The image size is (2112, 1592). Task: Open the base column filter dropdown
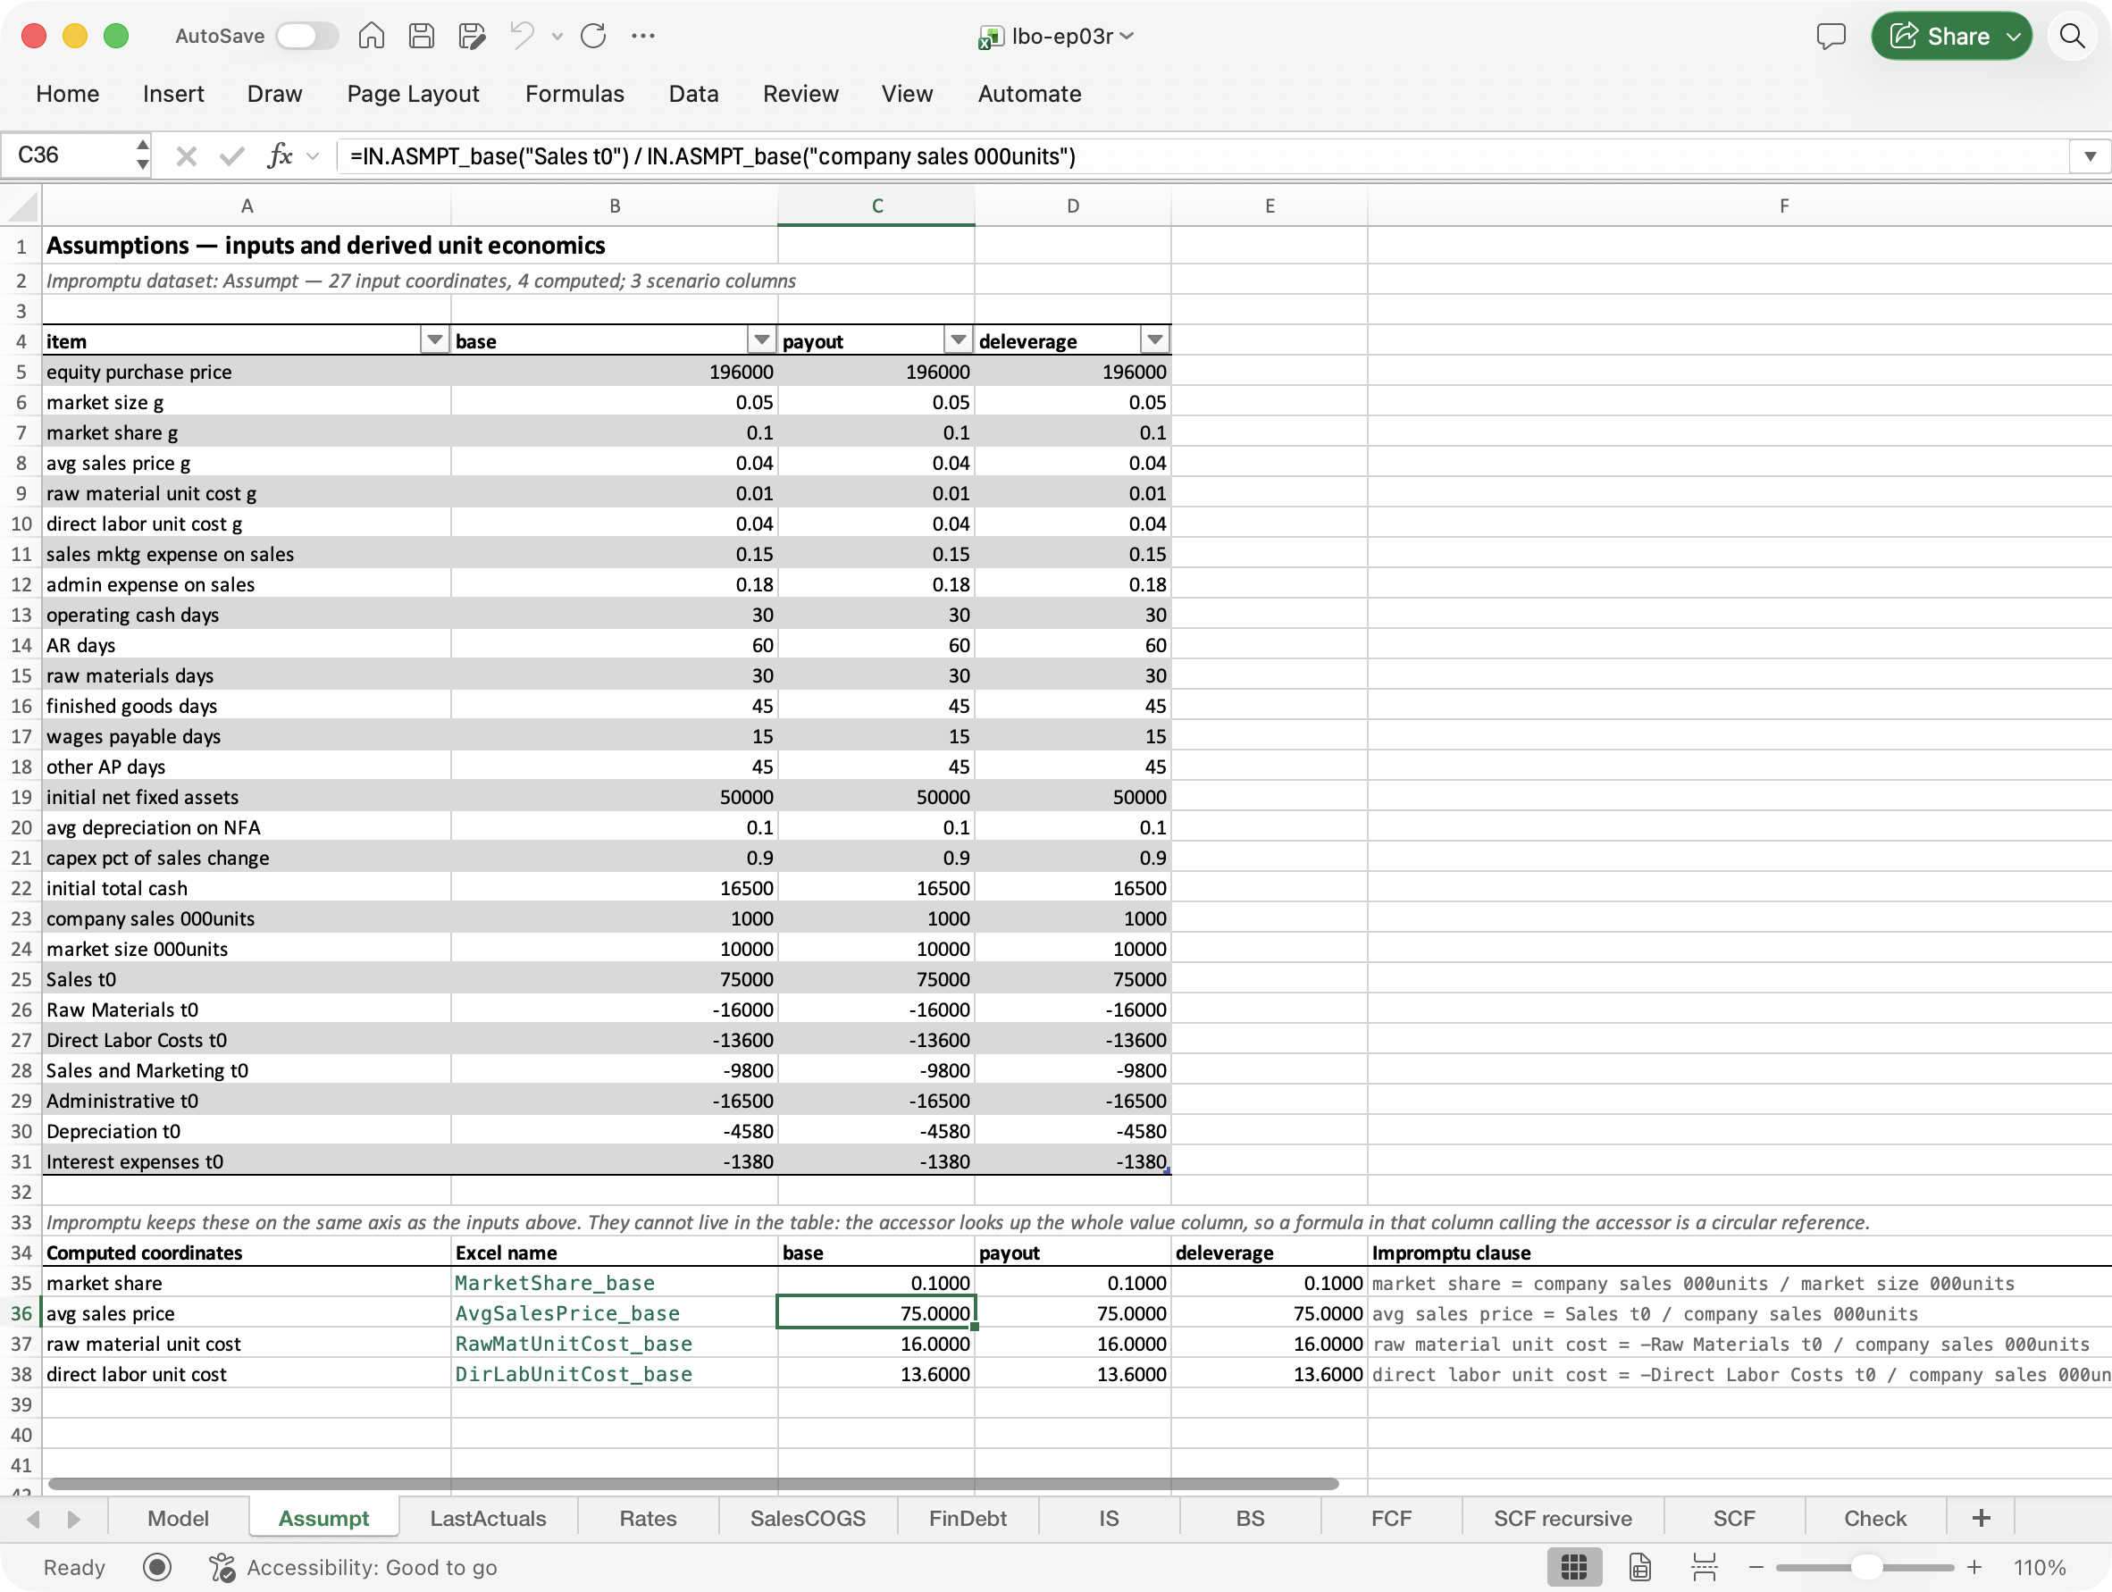[761, 340]
